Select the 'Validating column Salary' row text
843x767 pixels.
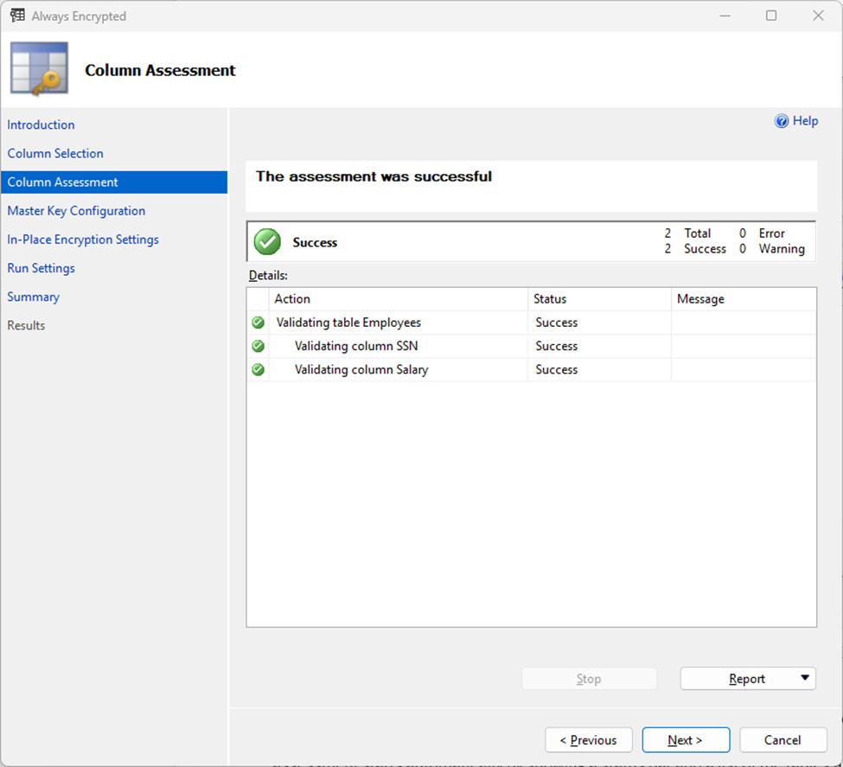(x=361, y=369)
